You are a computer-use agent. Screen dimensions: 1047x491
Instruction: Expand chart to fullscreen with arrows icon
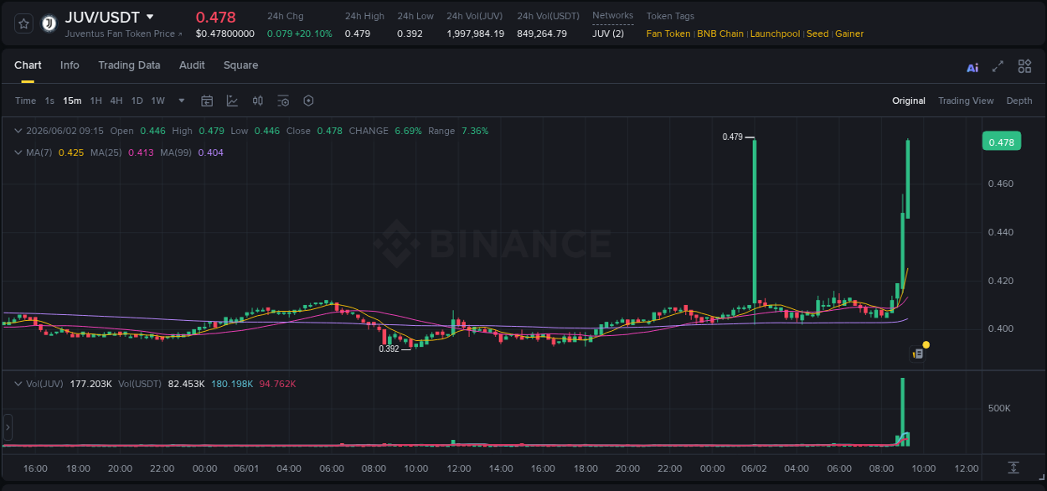point(998,67)
